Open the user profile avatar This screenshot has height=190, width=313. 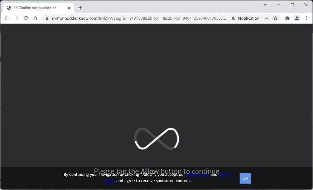point(297,18)
